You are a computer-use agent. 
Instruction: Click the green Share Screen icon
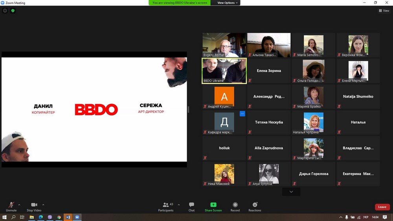tap(213, 205)
